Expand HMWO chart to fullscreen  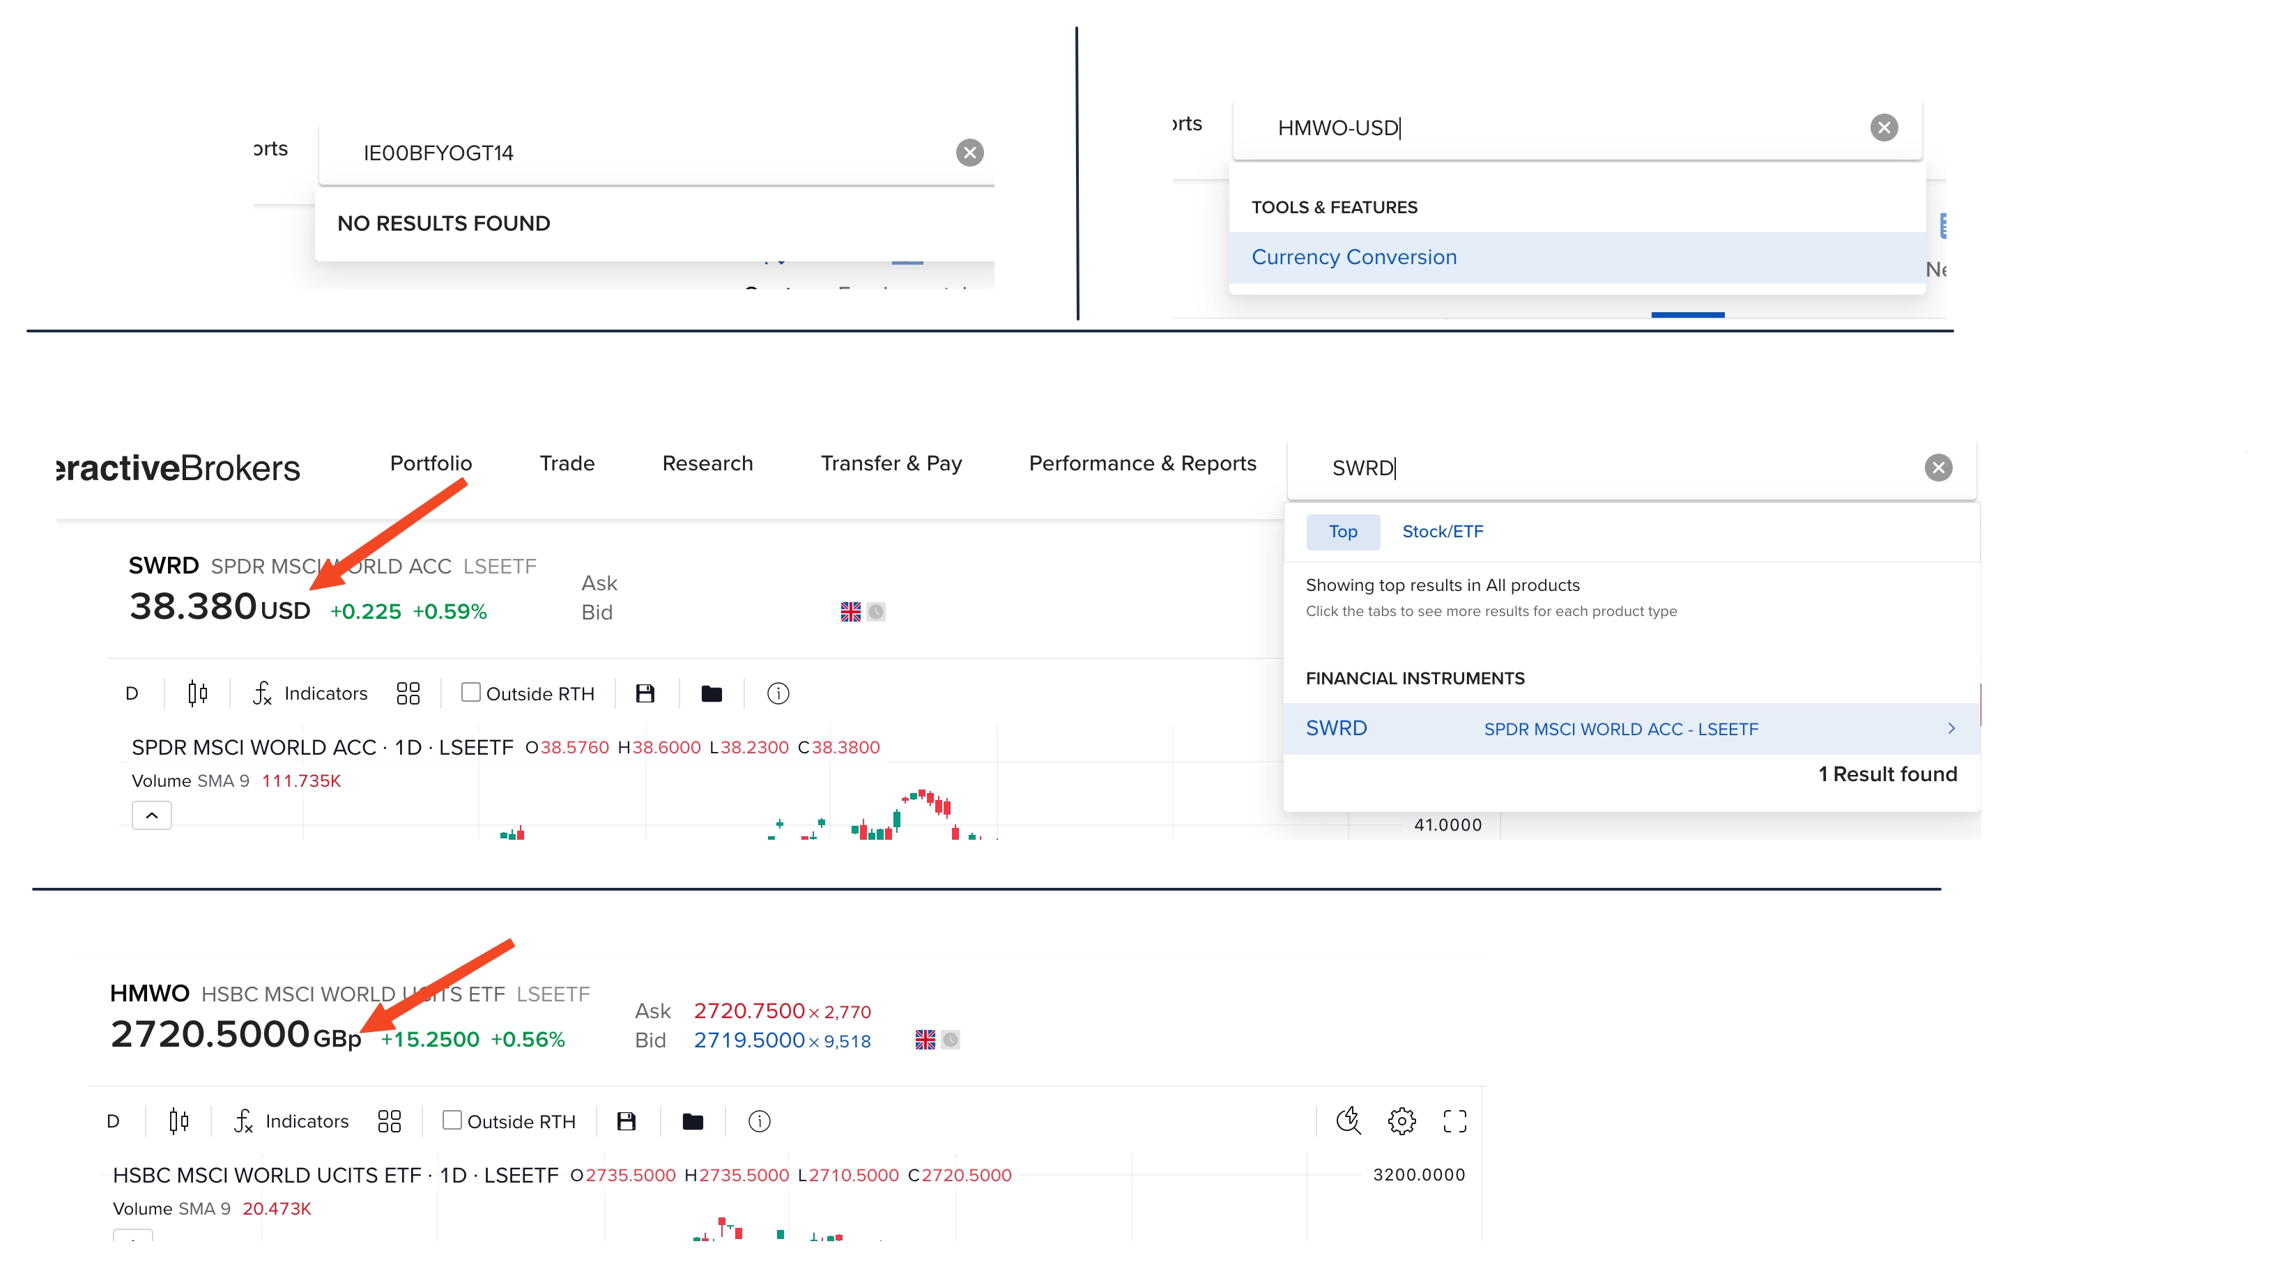[1455, 1122]
